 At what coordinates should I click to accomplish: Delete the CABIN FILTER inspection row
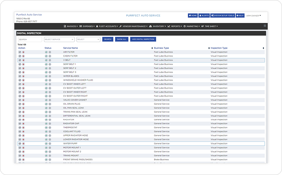click(x=23, y=56)
